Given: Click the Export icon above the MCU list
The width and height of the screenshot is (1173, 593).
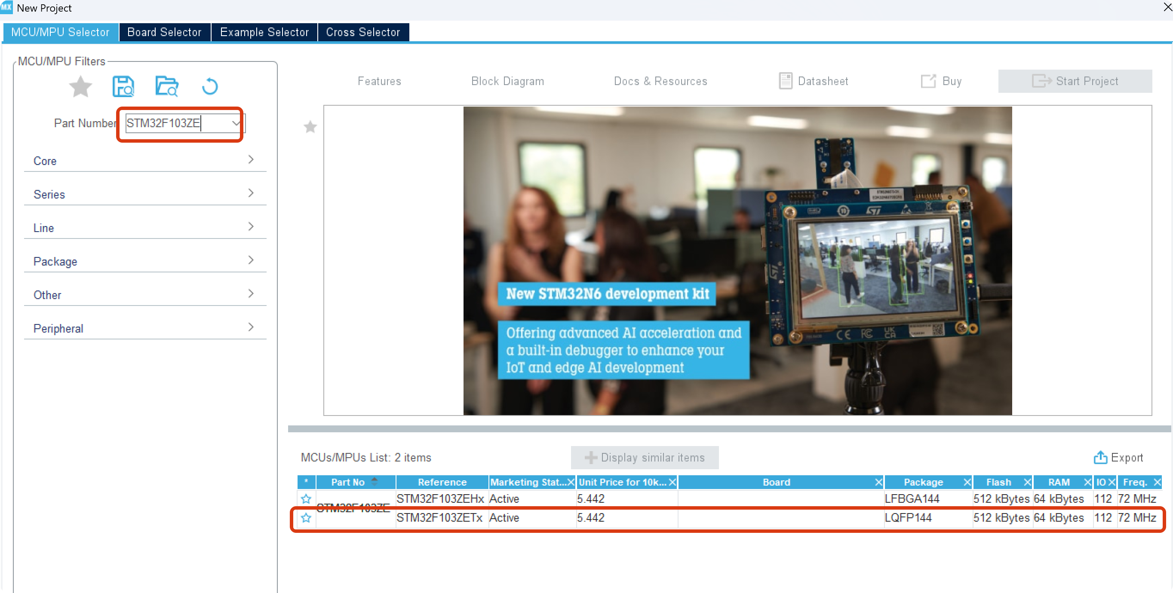Looking at the screenshot, I should pos(1100,457).
